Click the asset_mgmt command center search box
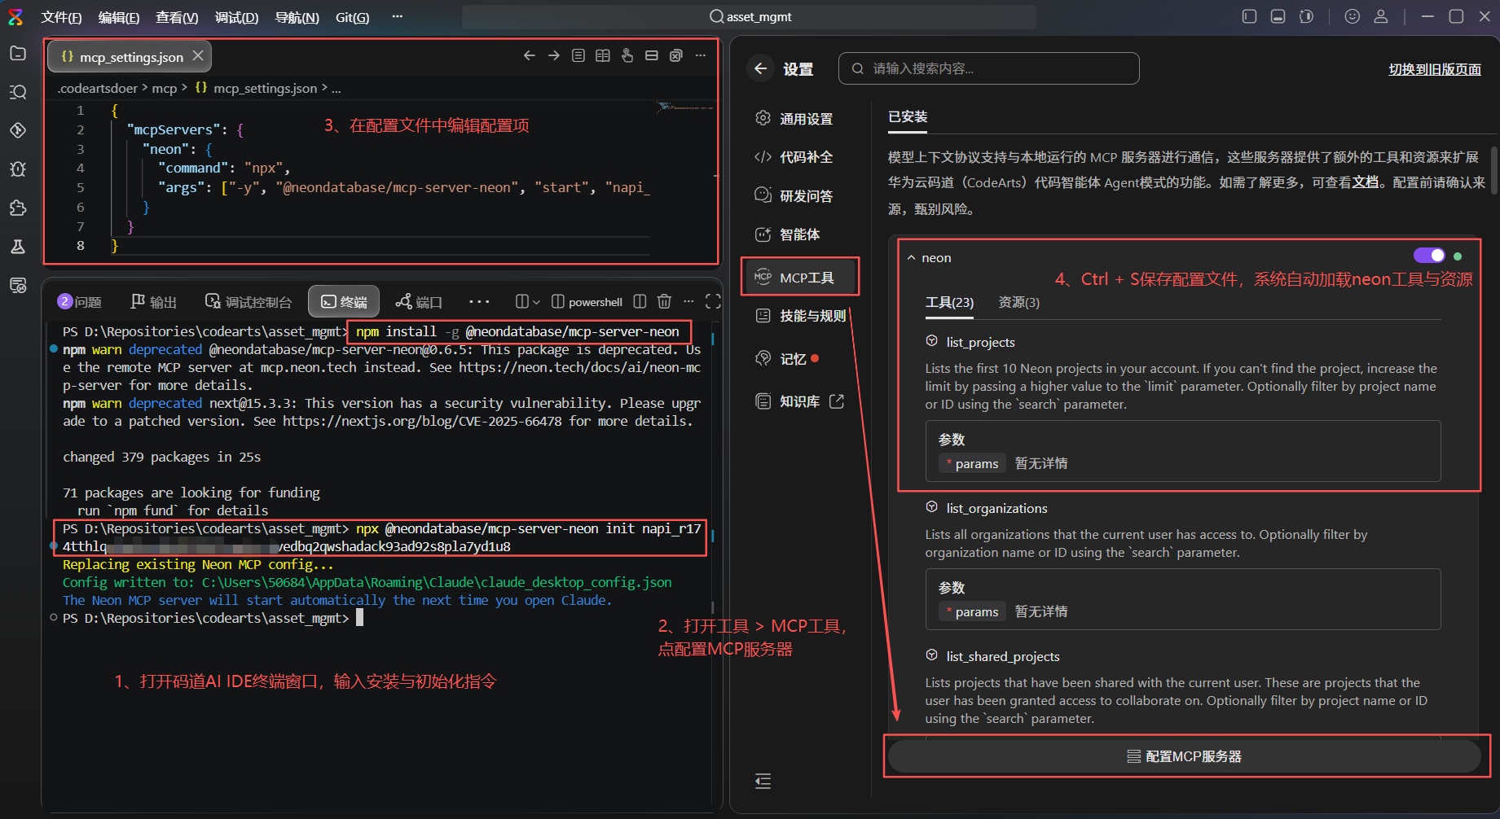This screenshot has height=819, width=1500. point(749,16)
